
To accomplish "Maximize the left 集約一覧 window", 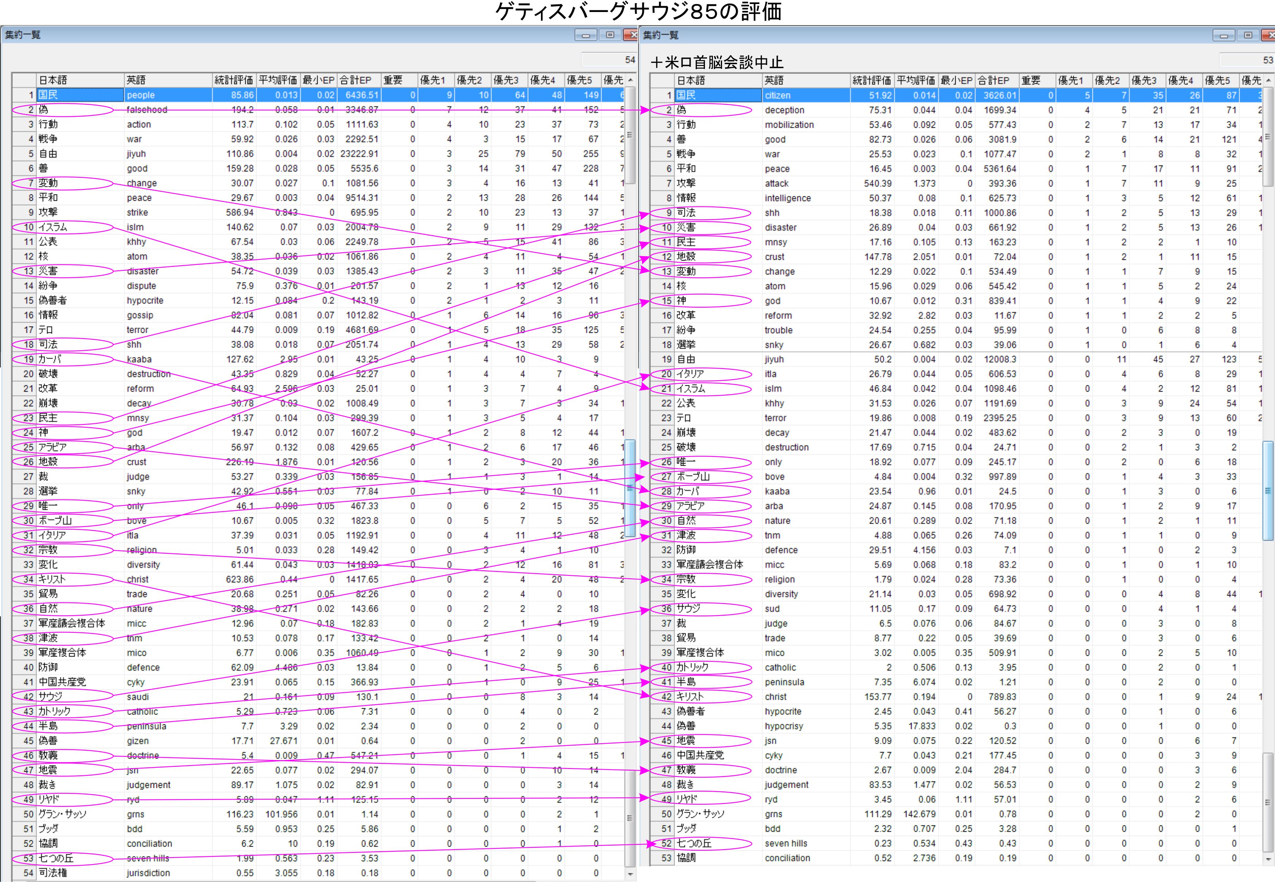I will 610,35.
